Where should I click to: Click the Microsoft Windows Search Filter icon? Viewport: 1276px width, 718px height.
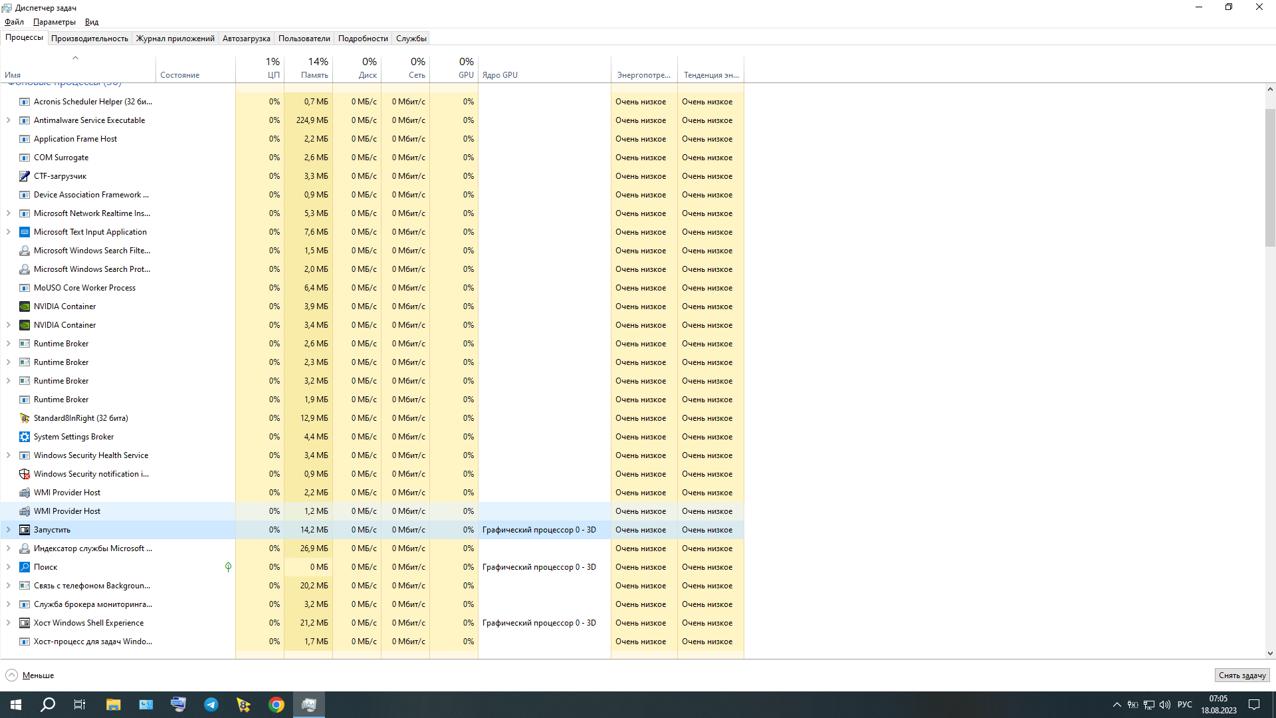point(25,251)
